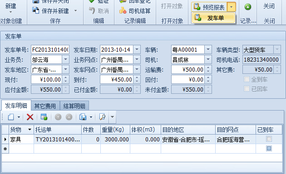Switch to the 发车明细 tab
286x174 pixels.
(16, 106)
